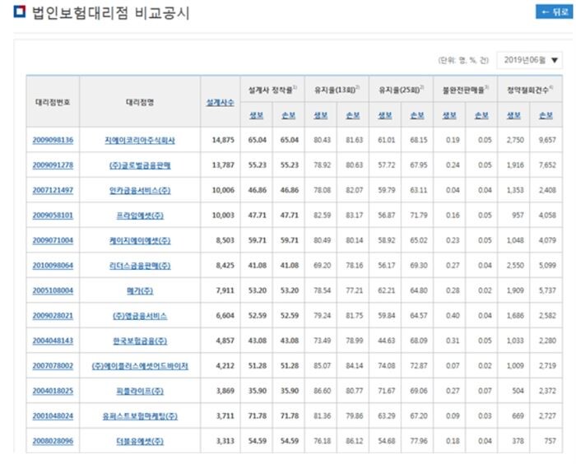Open the 리더스금융판매(주) agency link

[140, 266]
